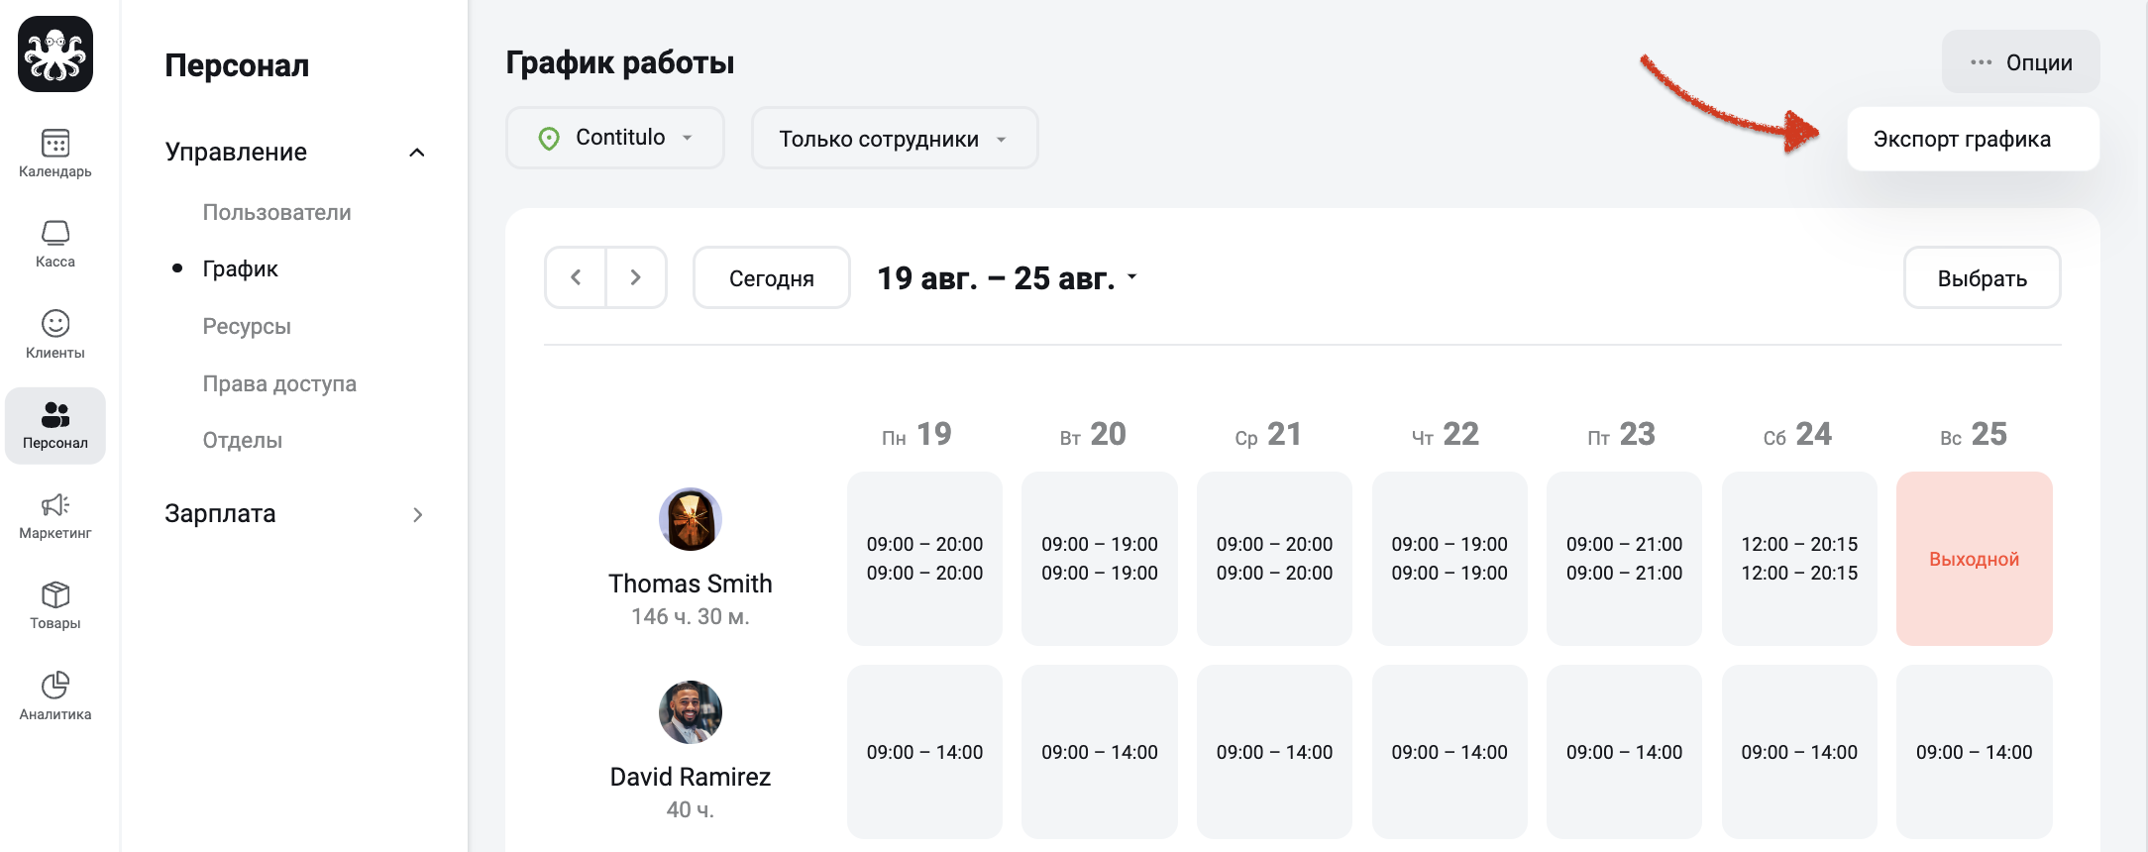Click the octopus app logo

pos(55,54)
